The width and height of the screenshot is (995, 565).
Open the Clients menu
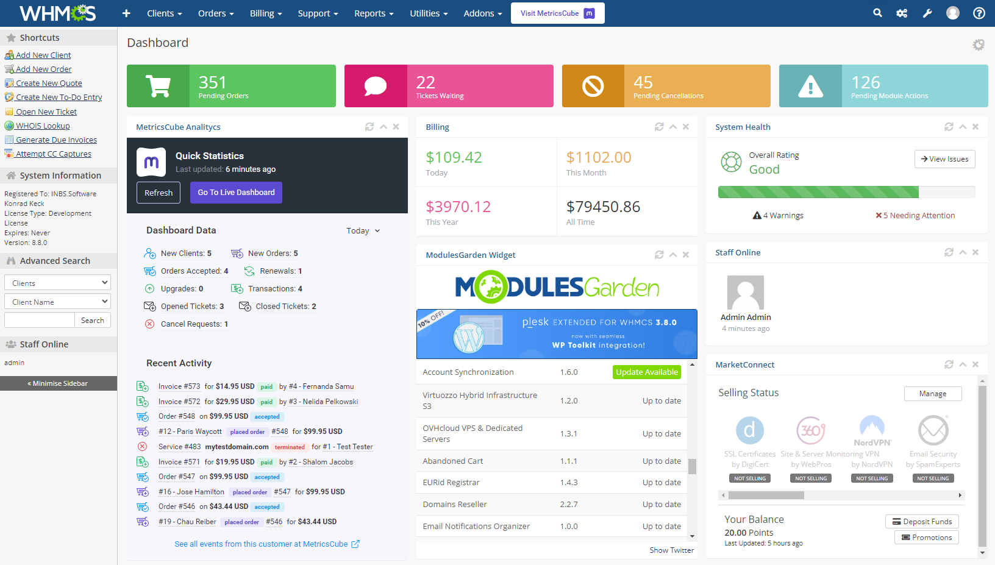point(165,13)
